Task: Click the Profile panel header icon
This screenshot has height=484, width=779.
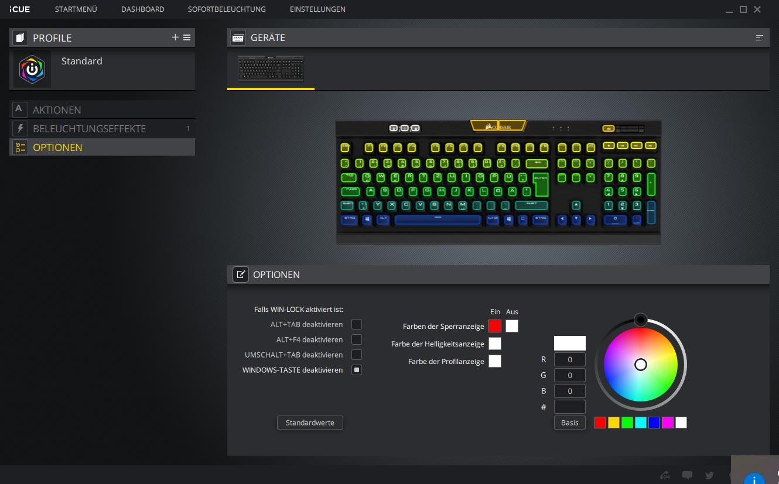Action: [x=20, y=38]
